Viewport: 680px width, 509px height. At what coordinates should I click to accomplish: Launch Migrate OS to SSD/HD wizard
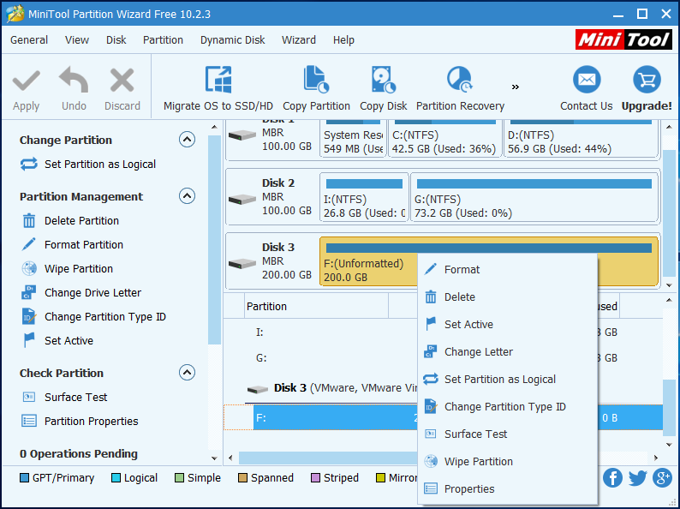point(218,89)
